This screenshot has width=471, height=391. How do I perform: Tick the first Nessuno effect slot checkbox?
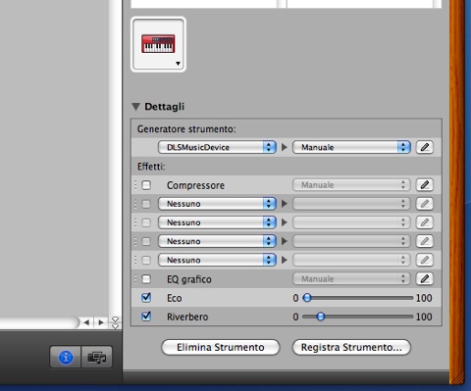coord(146,204)
